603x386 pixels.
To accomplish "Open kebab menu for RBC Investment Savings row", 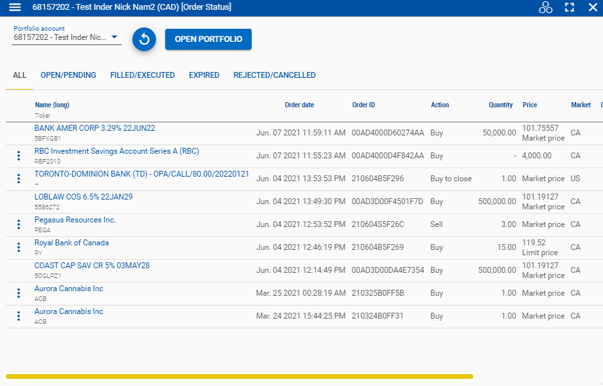I will [x=18, y=156].
